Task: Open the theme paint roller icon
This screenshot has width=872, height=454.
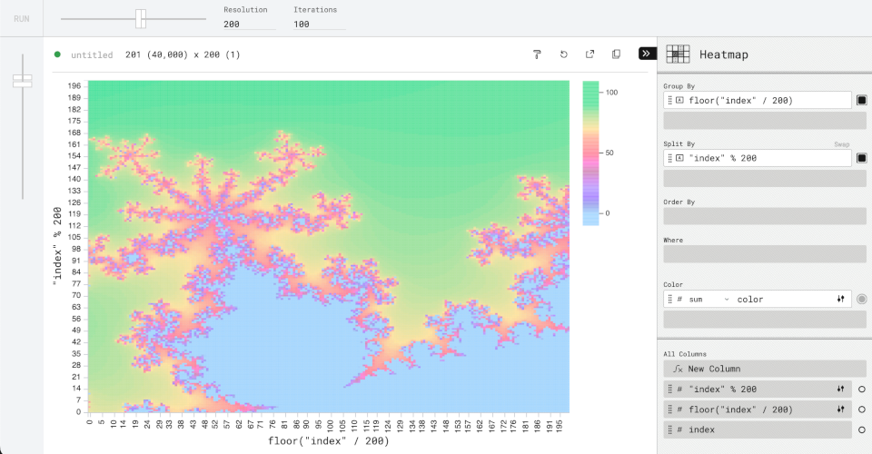Action: 537,54
